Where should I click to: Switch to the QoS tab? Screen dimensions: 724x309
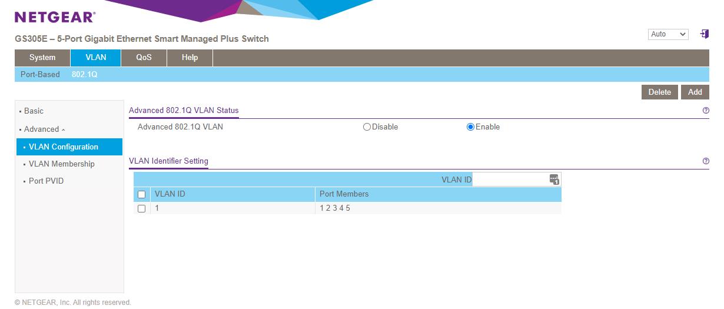tap(144, 58)
